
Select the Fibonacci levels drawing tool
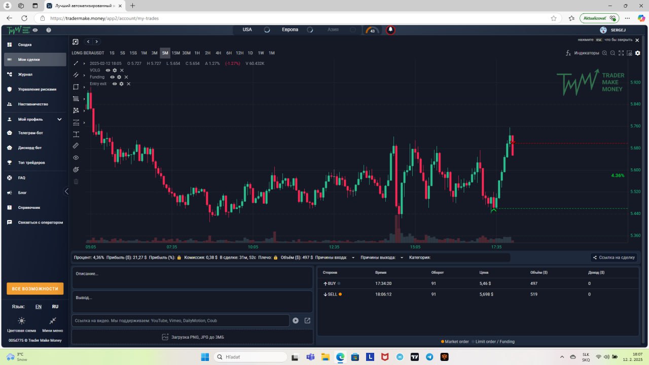point(76,99)
